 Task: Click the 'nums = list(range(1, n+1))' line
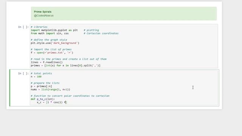coord(50,90)
